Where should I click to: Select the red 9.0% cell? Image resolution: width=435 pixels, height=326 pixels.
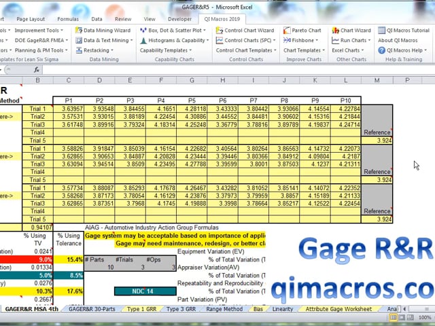point(27,259)
